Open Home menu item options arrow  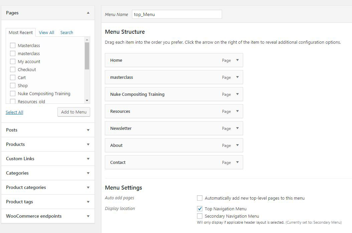(x=237, y=60)
